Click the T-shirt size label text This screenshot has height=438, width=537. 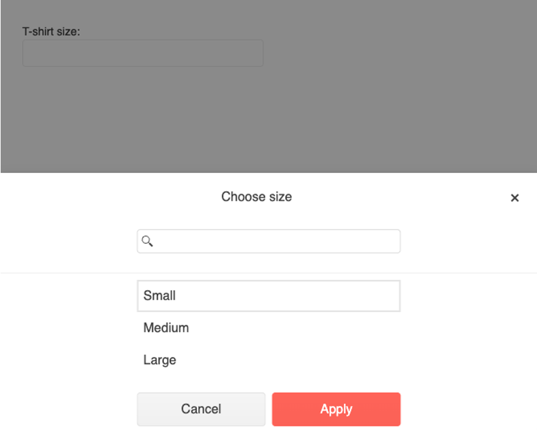pyautogui.click(x=51, y=32)
